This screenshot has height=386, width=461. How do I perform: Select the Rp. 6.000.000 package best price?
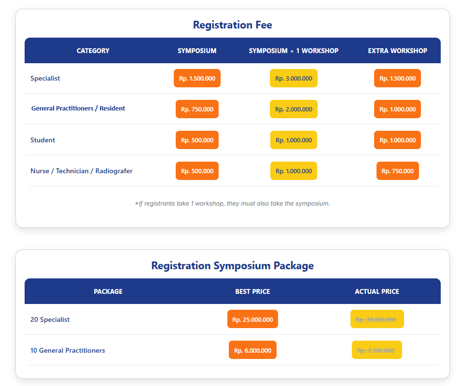(252, 350)
